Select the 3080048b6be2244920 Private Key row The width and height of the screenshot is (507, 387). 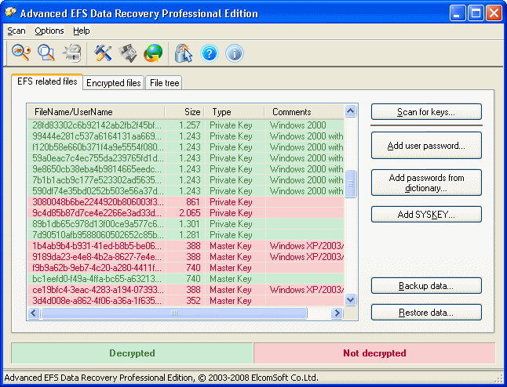coord(98,202)
